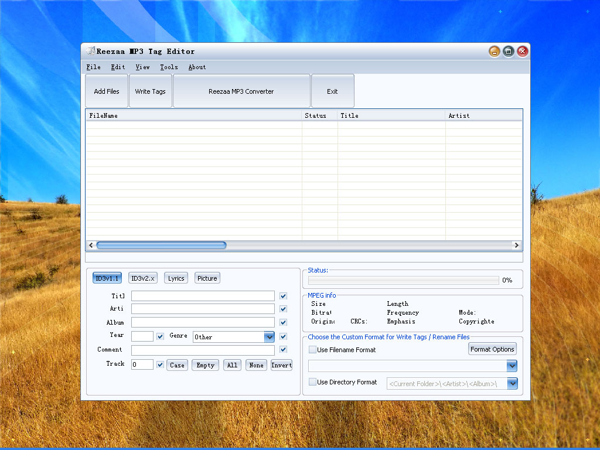Toggle the Title field checkbox
This screenshot has height=450, width=600.
pos(283,296)
